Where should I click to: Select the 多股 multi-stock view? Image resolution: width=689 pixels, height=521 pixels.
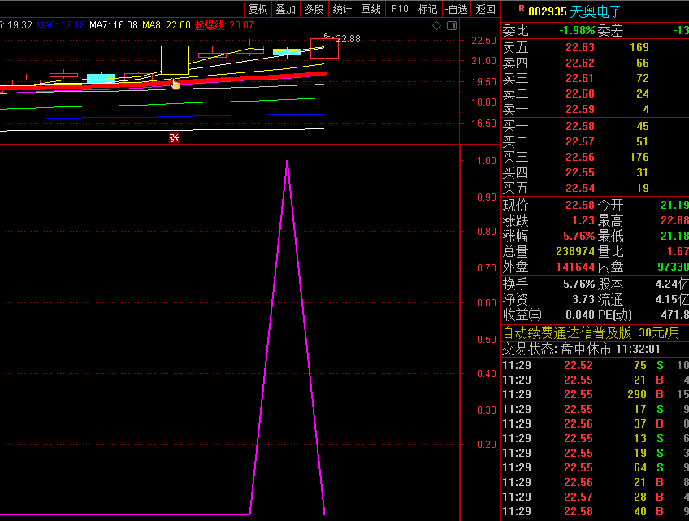point(314,9)
